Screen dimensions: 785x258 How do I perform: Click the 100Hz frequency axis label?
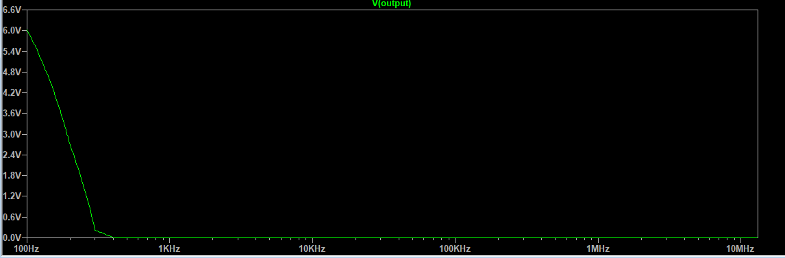tap(27, 248)
